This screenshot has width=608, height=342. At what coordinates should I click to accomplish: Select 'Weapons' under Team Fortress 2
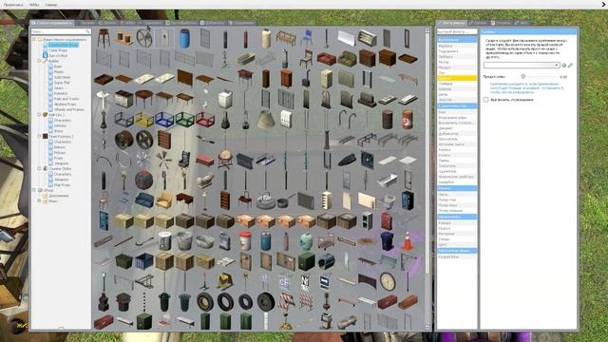61,163
